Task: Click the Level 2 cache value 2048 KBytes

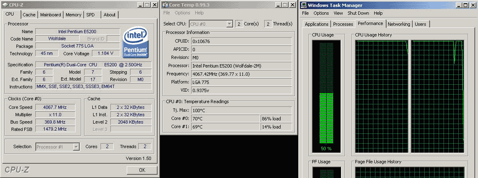Action: (x=131, y=122)
